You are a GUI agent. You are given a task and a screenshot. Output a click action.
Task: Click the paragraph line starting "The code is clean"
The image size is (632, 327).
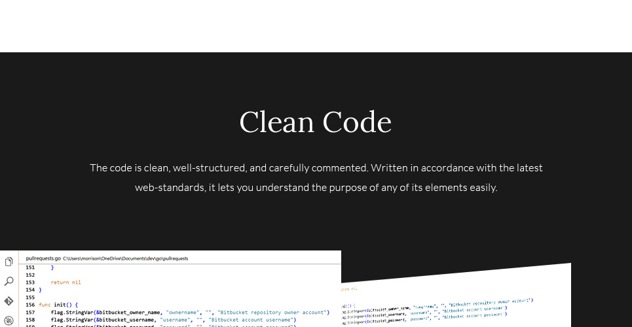coord(316,168)
